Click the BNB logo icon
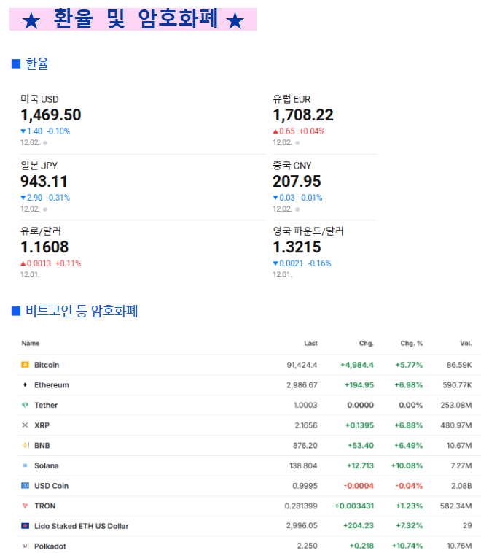This screenshot has height=553, width=481. 25,446
